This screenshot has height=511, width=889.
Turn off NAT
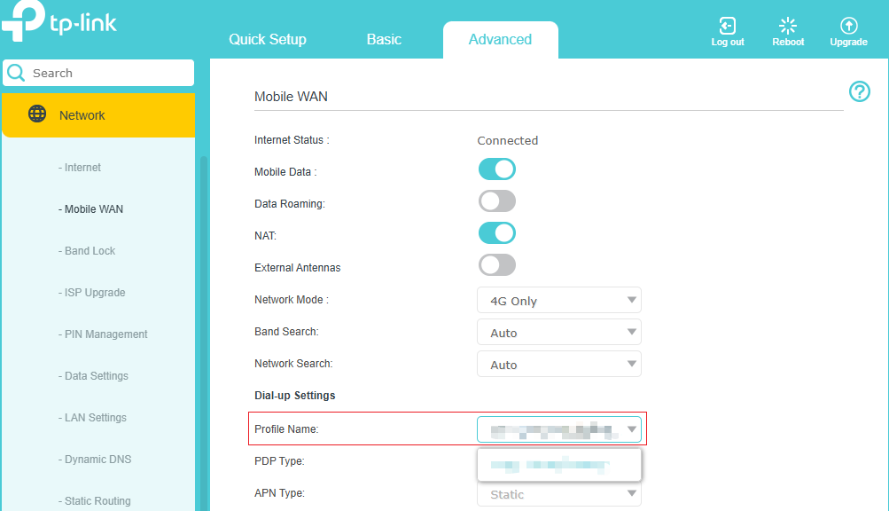pyautogui.click(x=496, y=232)
